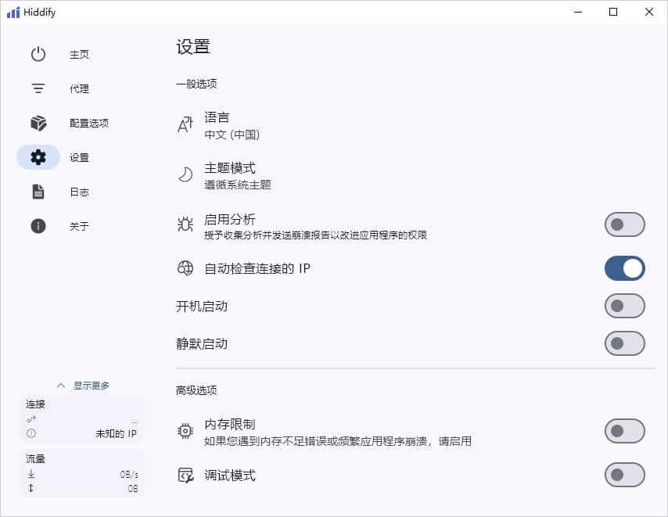
Task: Toggle the 调试模式 switch
Action: 625,475
